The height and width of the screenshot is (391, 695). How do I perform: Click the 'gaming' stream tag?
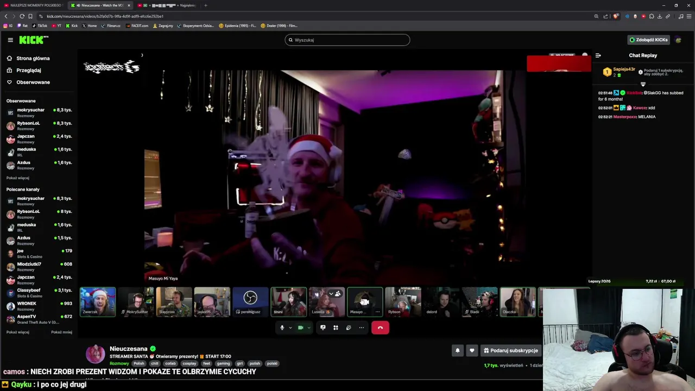pos(223,363)
